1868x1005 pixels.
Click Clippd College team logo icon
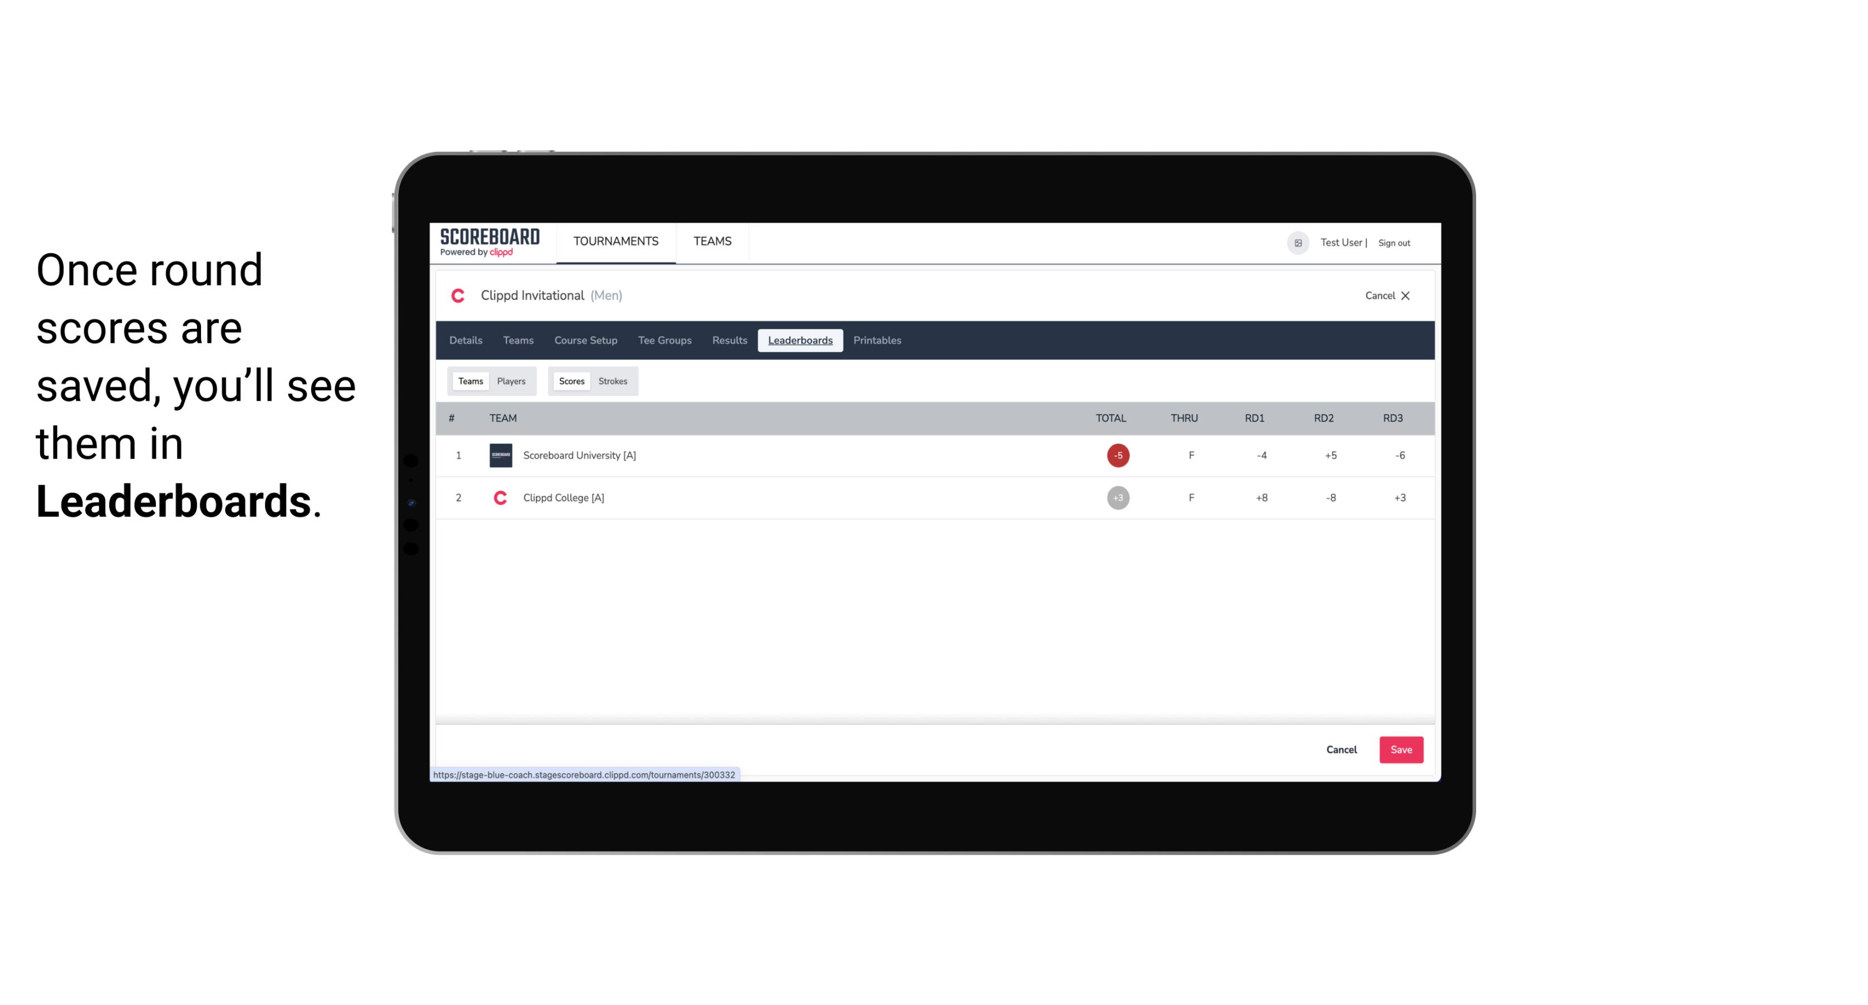tap(499, 497)
